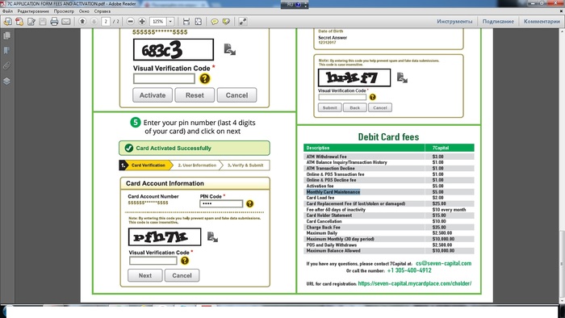This screenshot has height=318, width=565.
Task: Open the cs@seven-capital.com email link
Action: (x=444, y=263)
